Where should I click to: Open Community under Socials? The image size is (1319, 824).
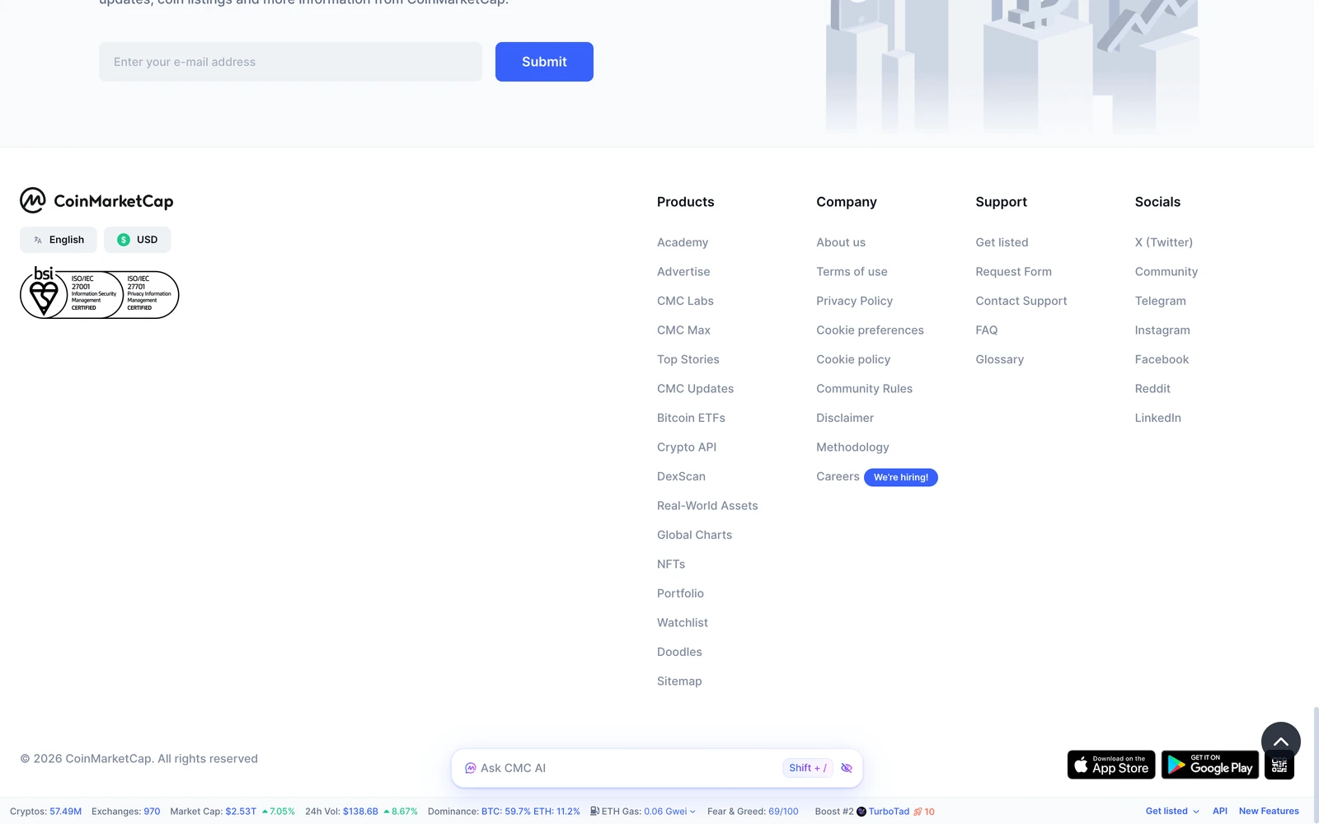1166,272
